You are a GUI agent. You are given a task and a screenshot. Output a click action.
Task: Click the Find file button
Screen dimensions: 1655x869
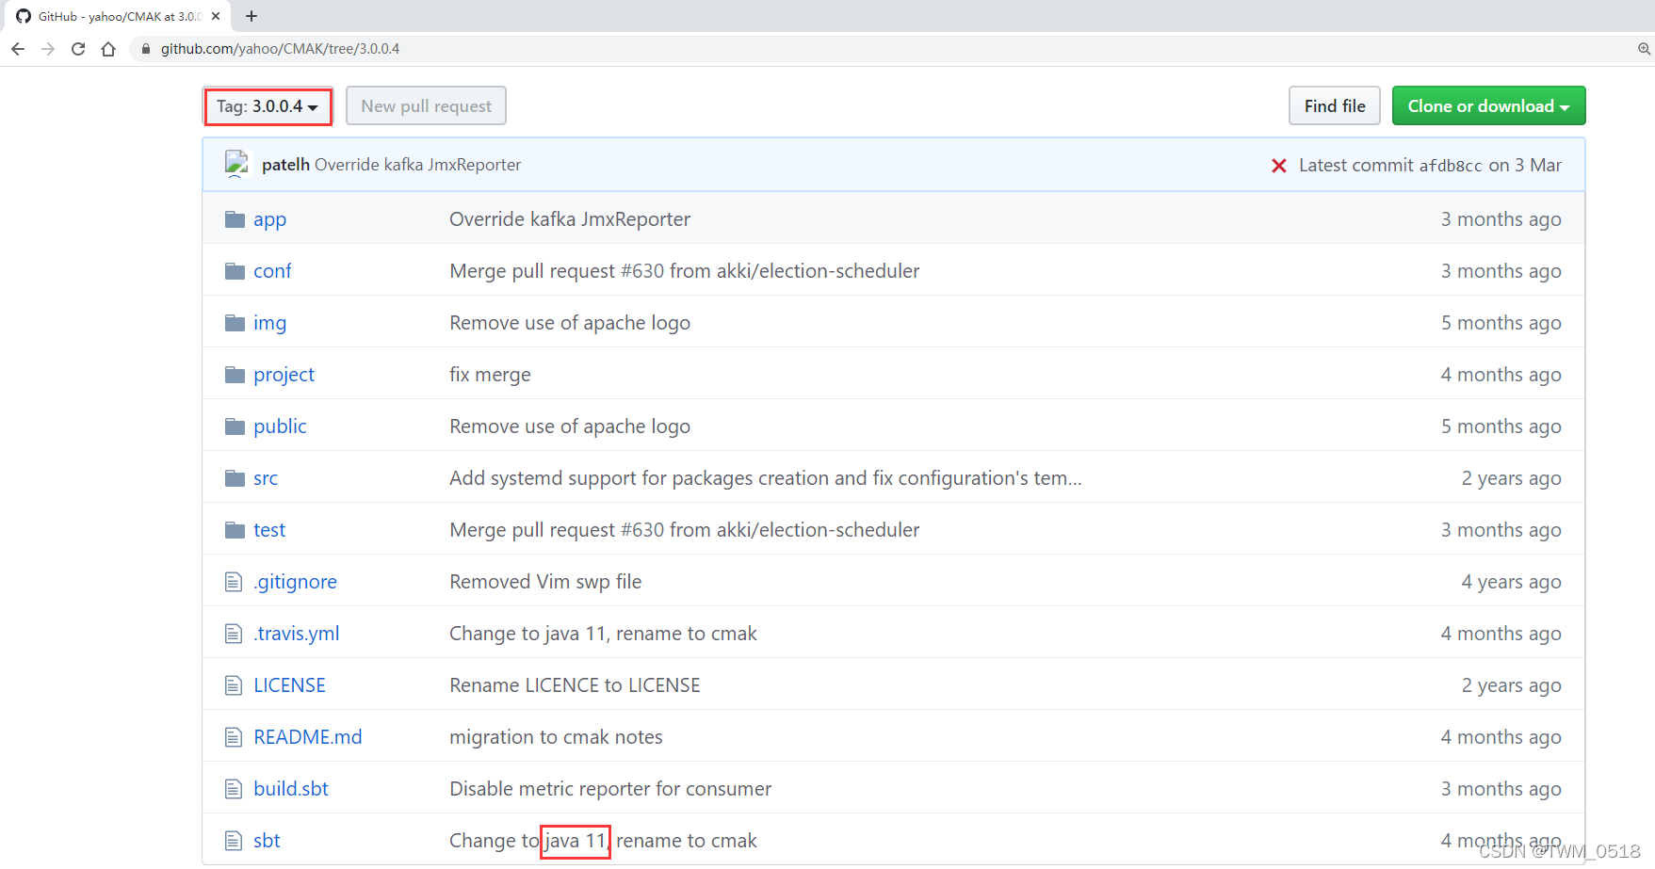tap(1335, 106)
